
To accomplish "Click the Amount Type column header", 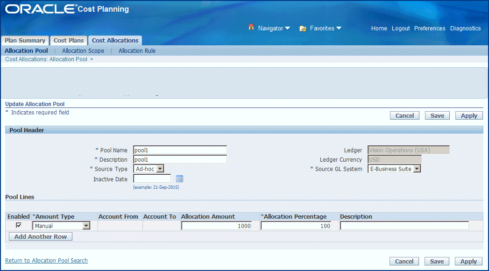I will [x=53, y=216].
